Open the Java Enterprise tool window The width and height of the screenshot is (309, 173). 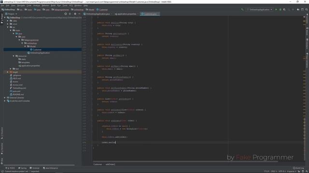50,168
